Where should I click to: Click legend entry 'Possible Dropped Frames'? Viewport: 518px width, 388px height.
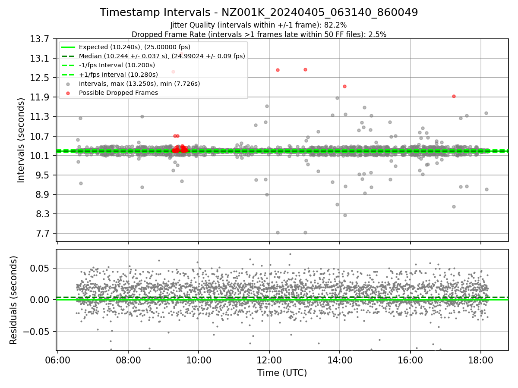pyautogui.click(x=118, y=93)
